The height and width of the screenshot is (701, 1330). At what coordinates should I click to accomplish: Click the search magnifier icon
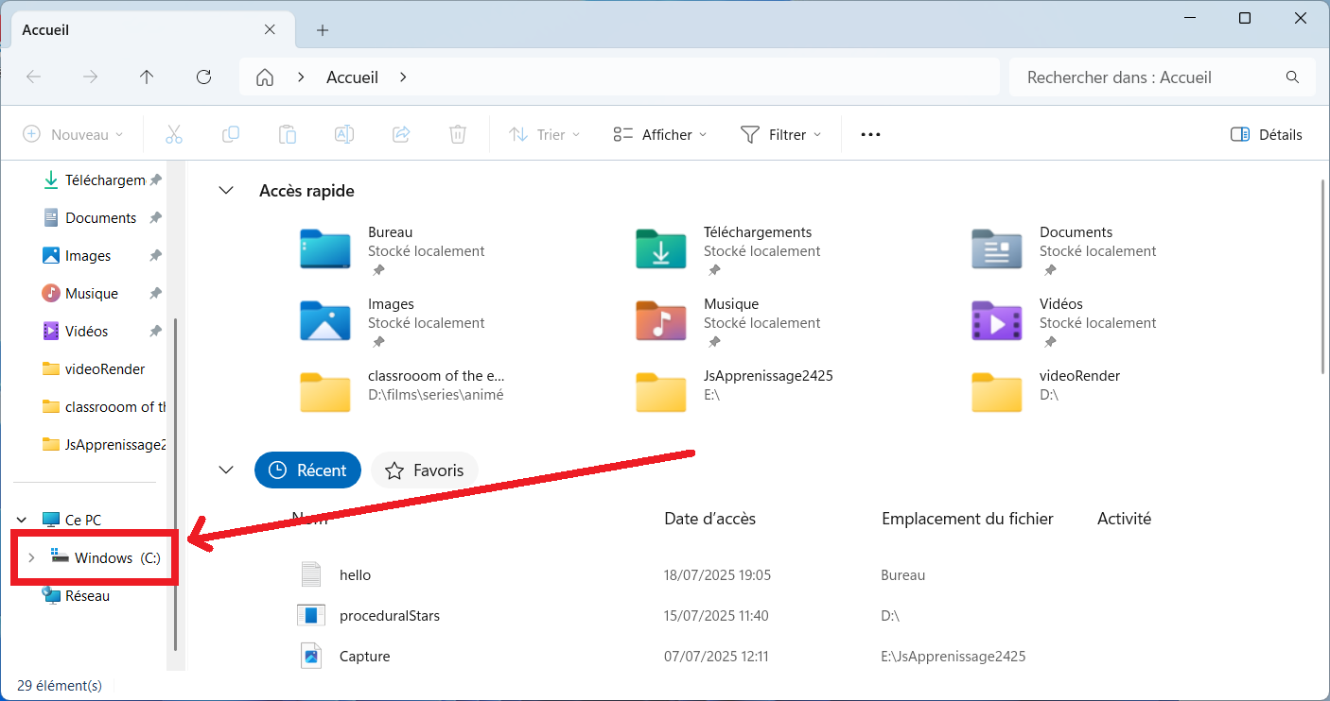1292,77
